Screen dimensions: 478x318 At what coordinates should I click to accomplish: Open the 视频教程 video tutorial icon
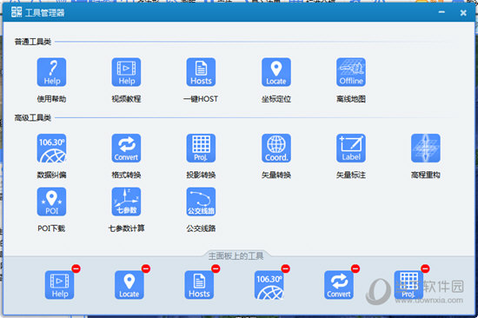coord(126,72)
